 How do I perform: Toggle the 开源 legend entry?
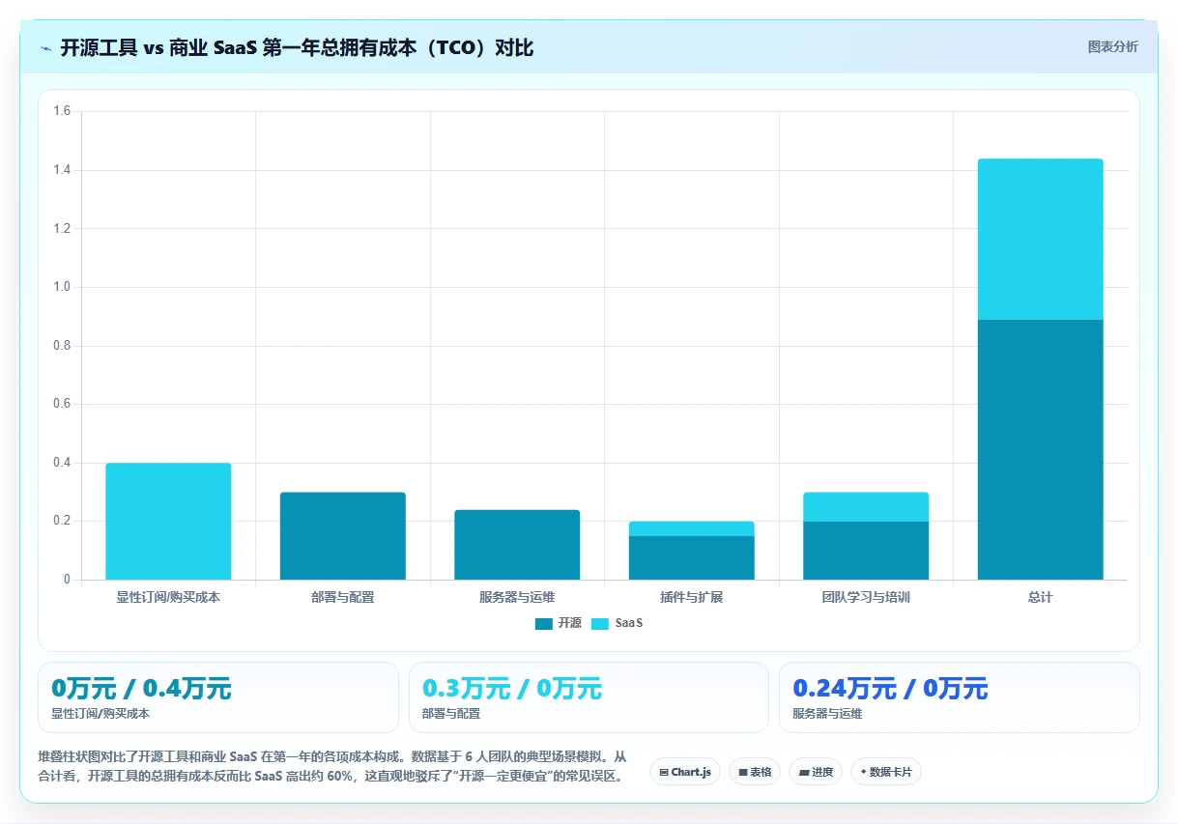pyautogui.click(x=559, y=623)
